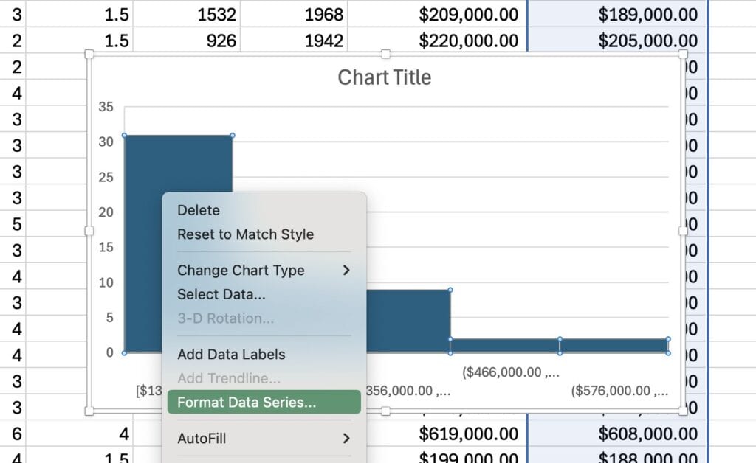Click the histogram bar above ($576,000.00 label
Viewport: 756px width, 463px height.
[614, 346]
